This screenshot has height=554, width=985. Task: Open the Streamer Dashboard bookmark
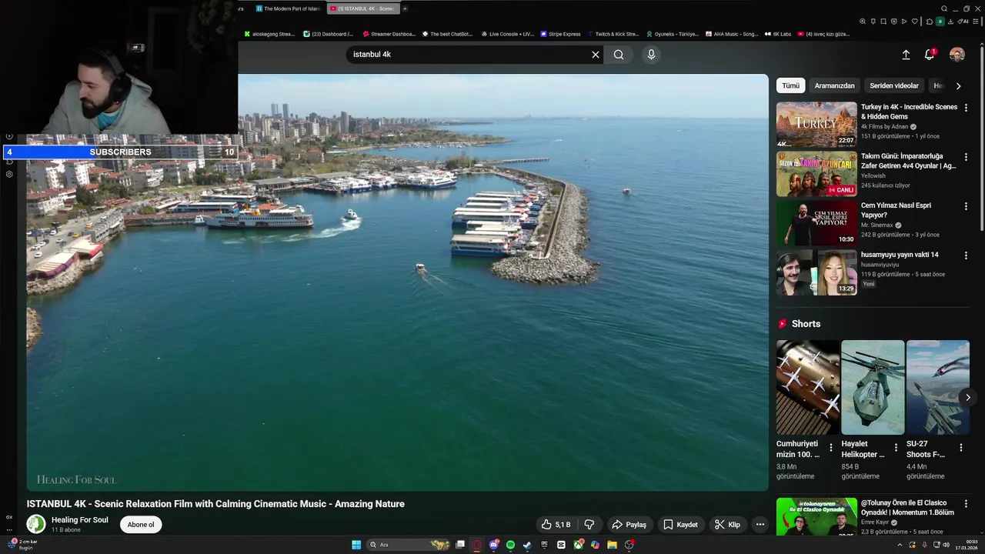click(389, 34)
